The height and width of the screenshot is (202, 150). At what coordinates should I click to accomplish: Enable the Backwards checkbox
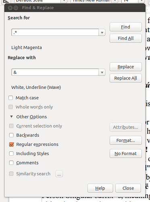pos(11,135)
